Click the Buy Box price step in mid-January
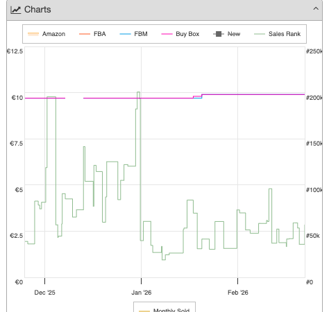The height and width of the screenshot is (312, 329). click(x=198, y=96)
